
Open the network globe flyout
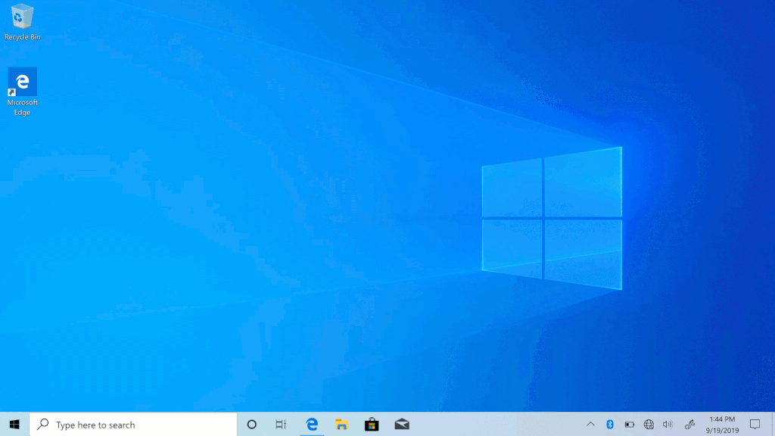(x=649, y=425)
